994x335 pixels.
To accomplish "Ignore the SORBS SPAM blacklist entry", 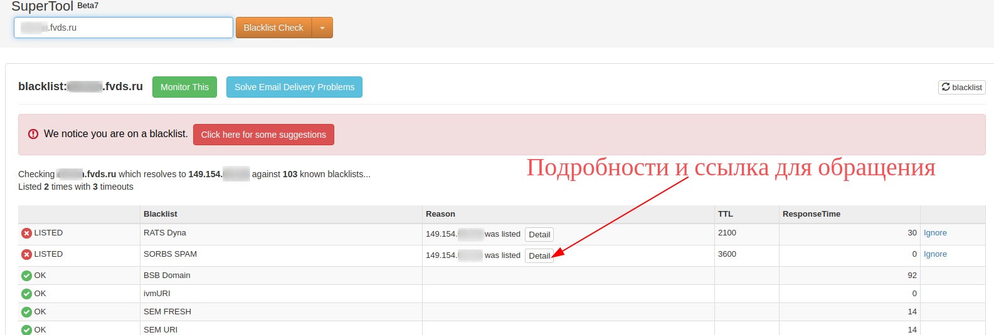I will (934, 254).
